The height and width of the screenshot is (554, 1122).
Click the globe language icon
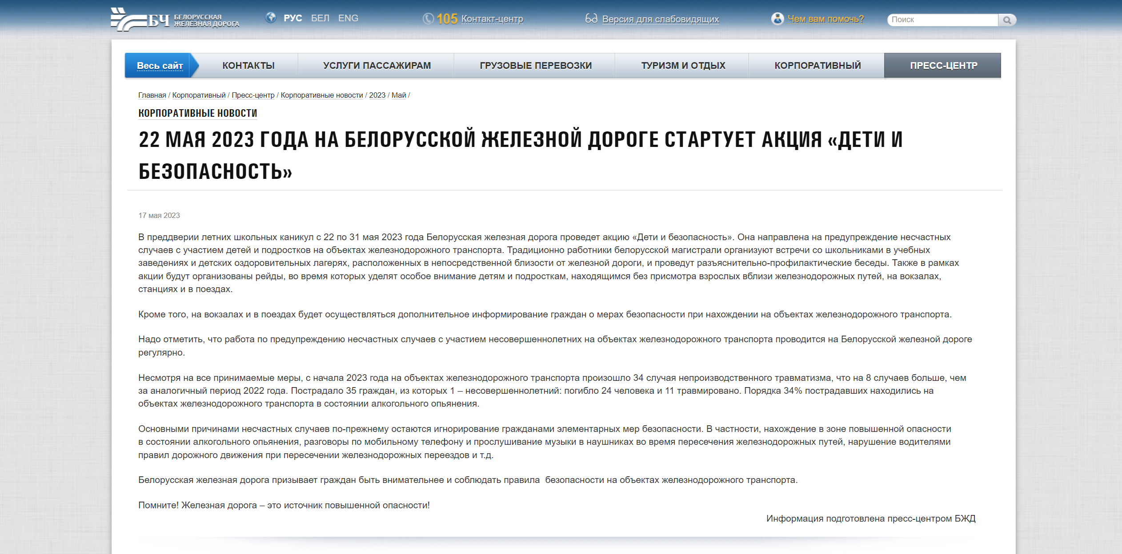[x=271, y=18]
